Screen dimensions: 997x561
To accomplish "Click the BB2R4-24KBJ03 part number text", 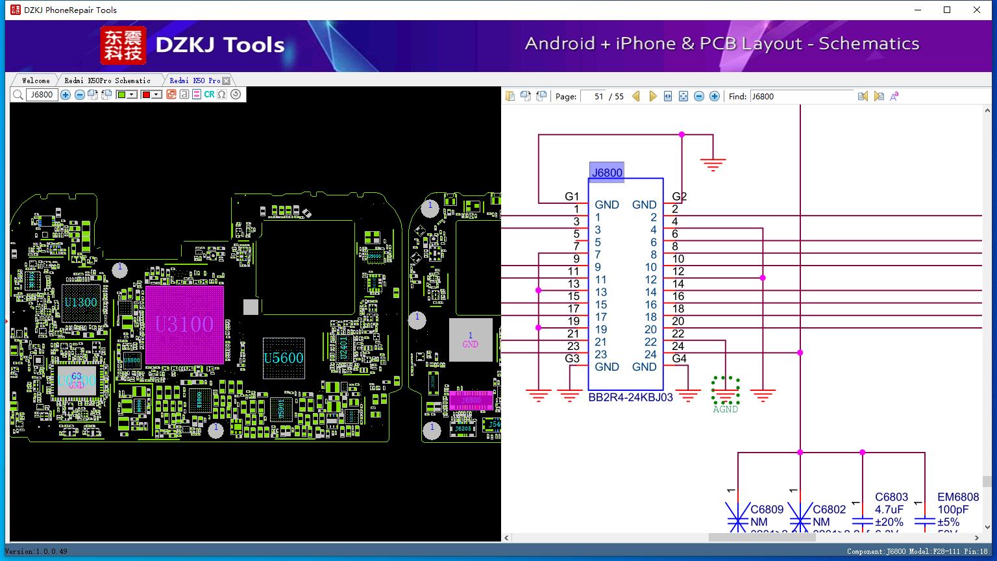I will 631,397.
